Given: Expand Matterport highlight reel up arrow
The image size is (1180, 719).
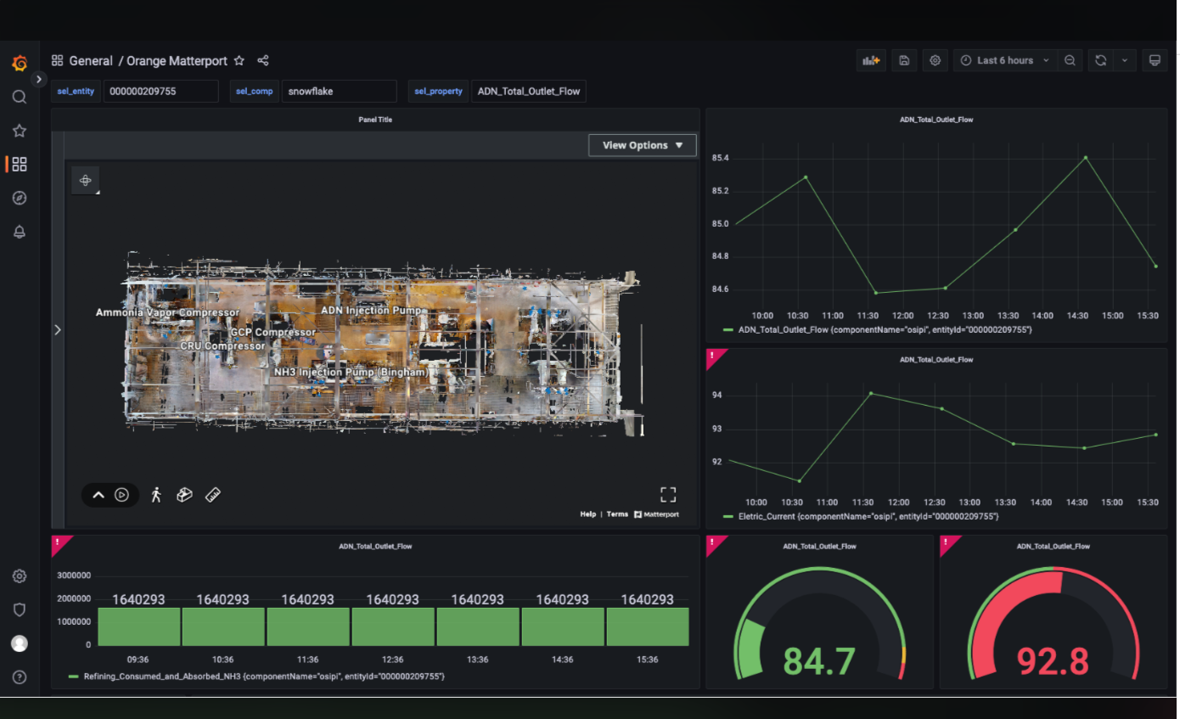Looking at the screenshot, I should (x=98, y=495).
